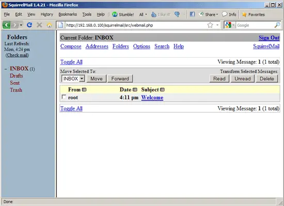Sort messages using the Subject column icon
284x206 pixels.
pos(162,90)
